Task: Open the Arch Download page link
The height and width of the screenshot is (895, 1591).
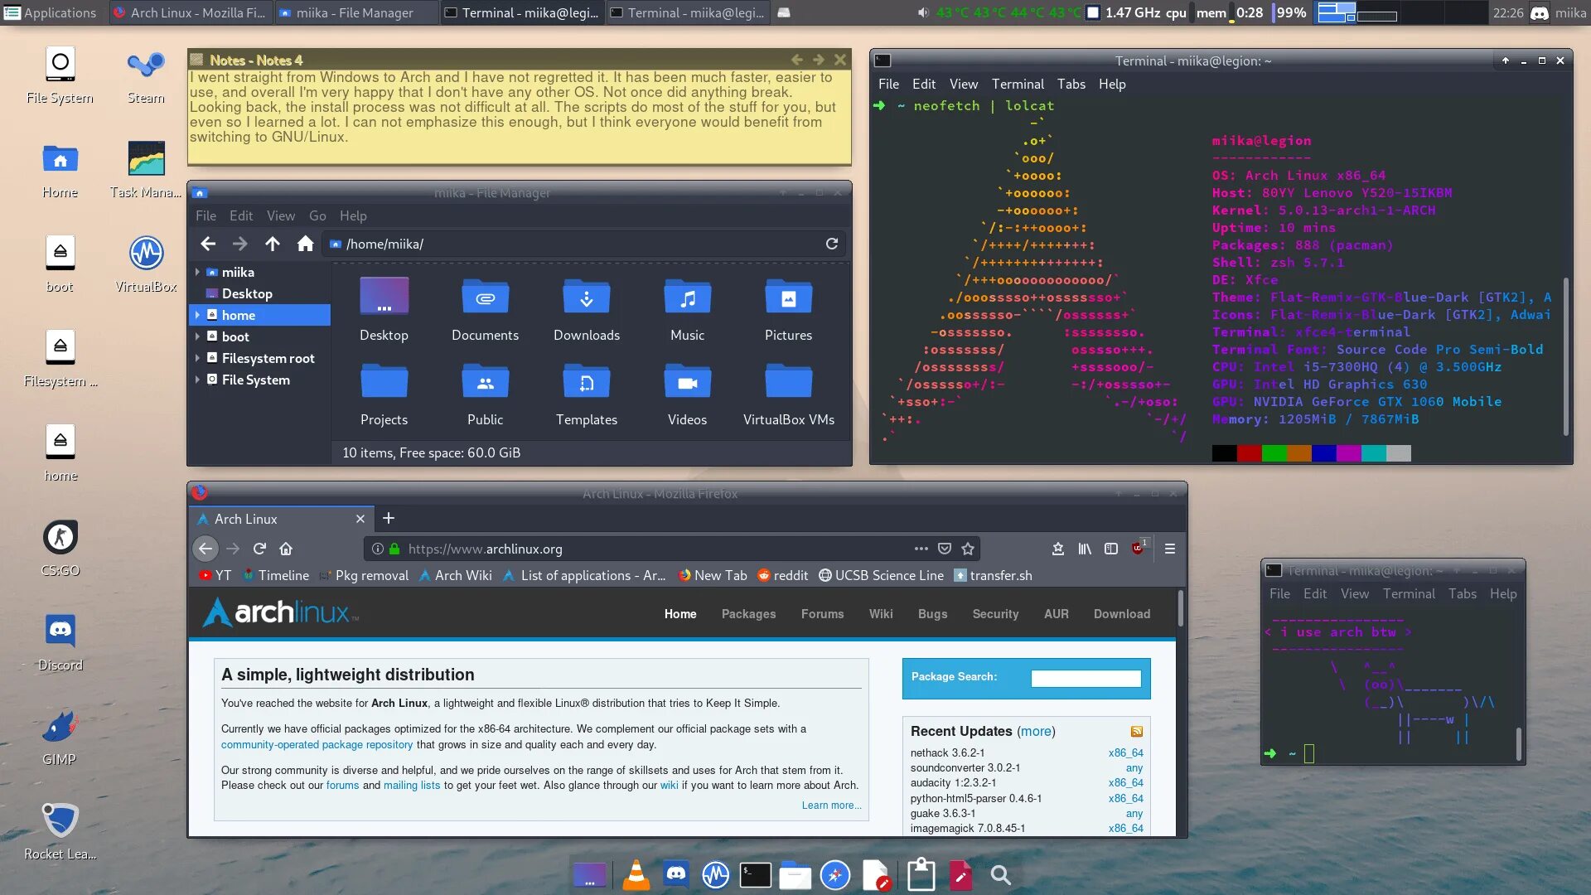Action: point(1121,614)
